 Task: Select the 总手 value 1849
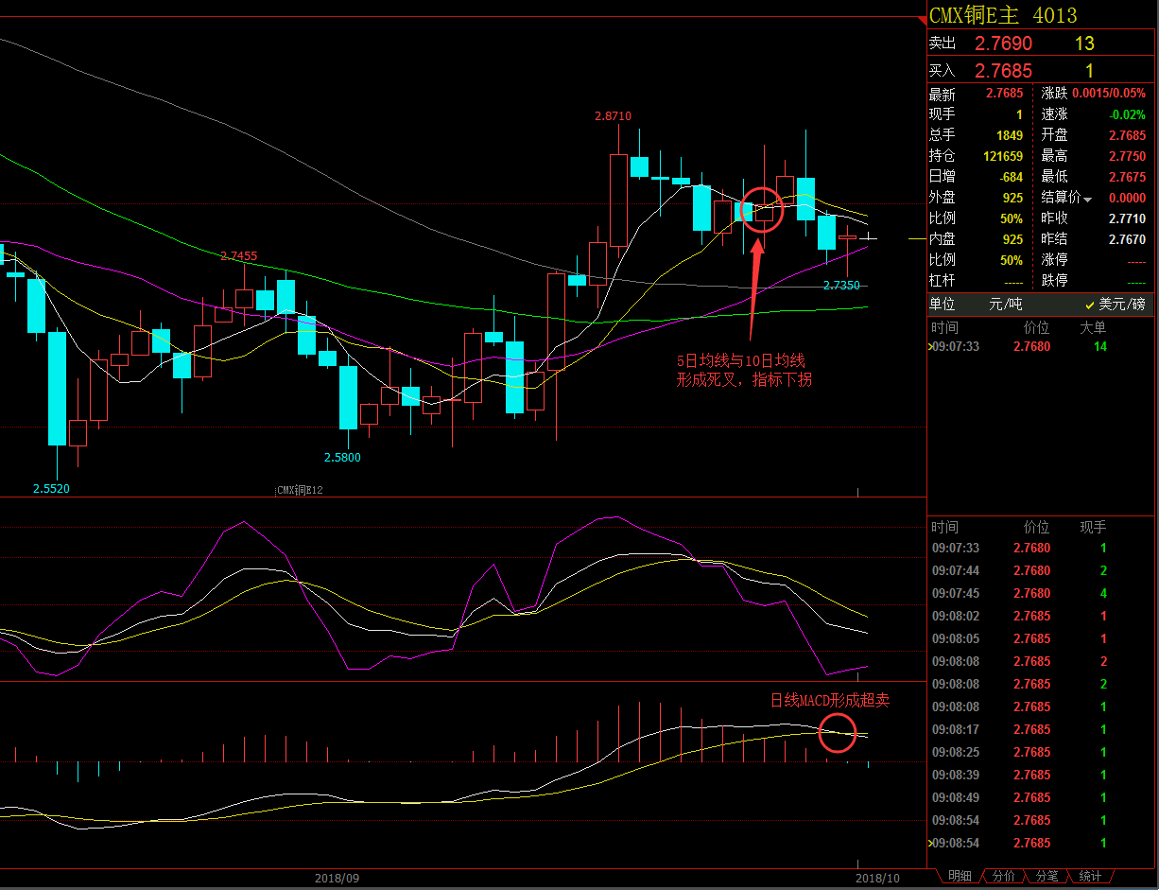pyautogui.click(x=1009, y=135)
